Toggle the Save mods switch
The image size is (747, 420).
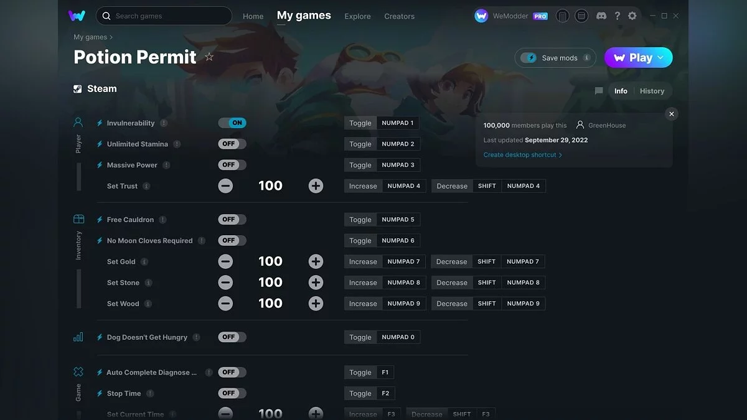coord(529,58)
